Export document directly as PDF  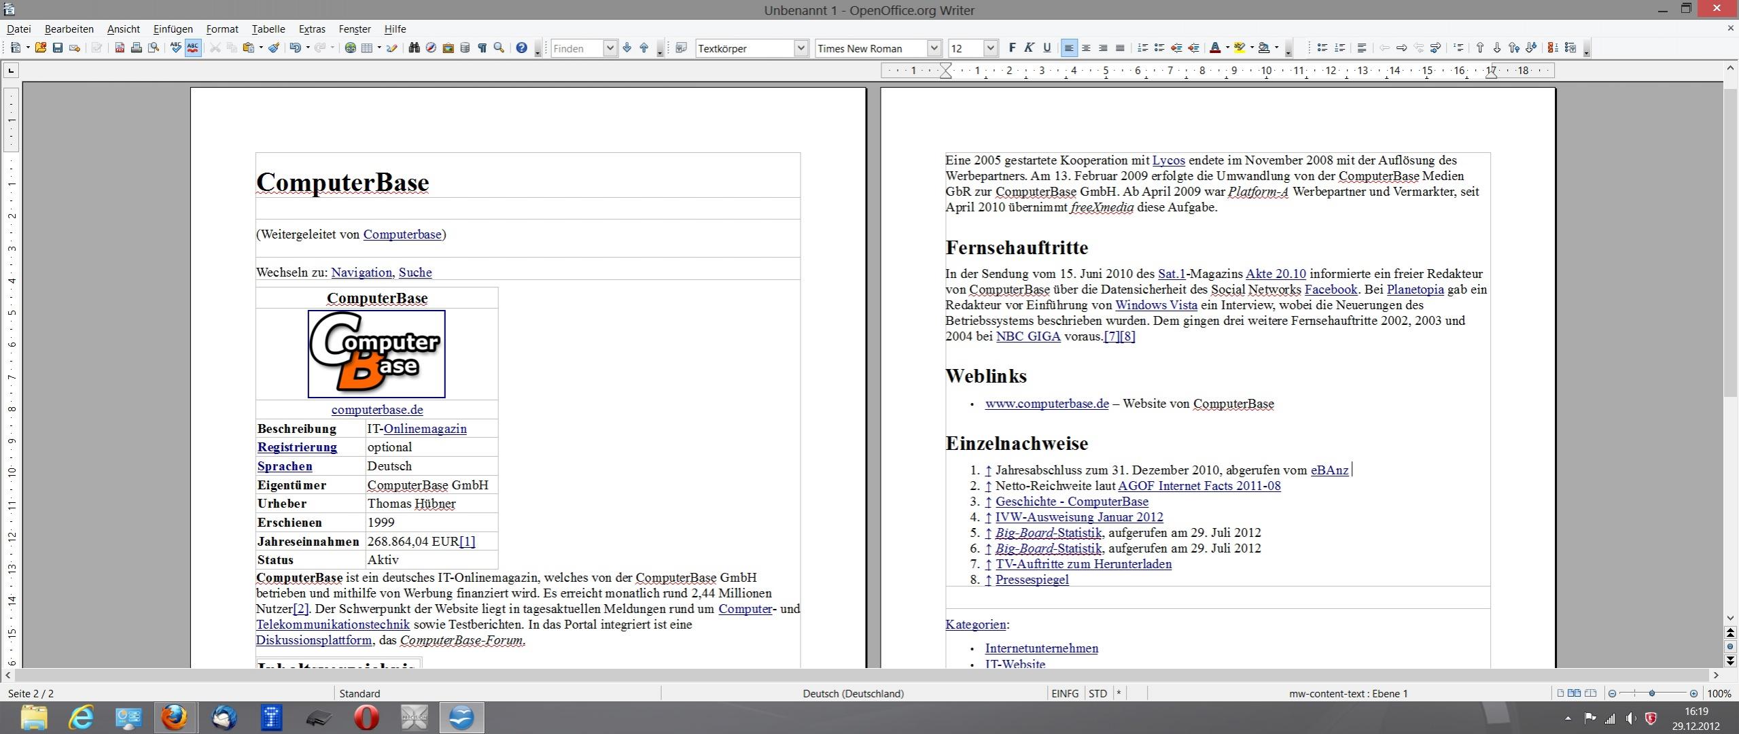[x=120, y=48]
